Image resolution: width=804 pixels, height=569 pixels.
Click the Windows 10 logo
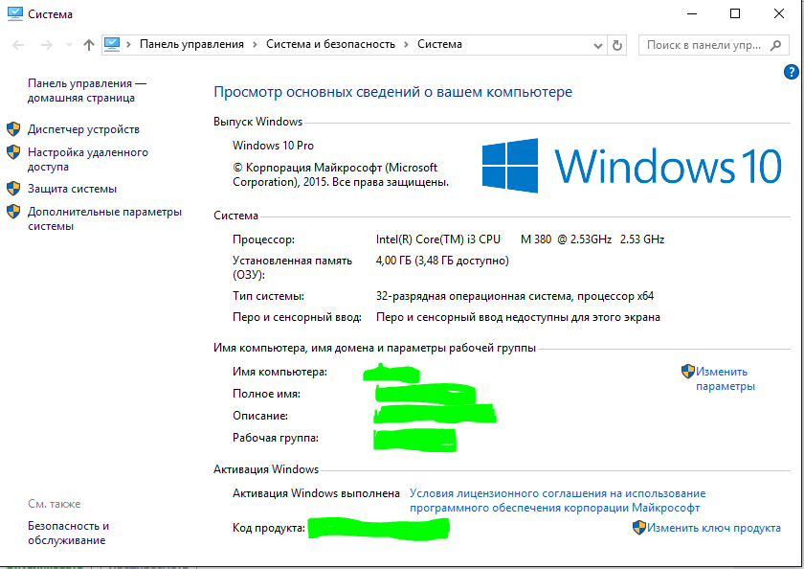click(x=632, y=166)
